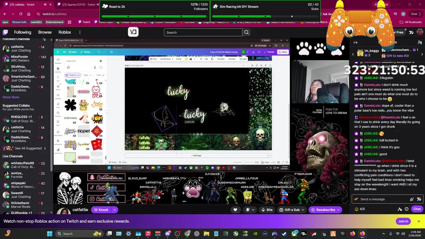425x239 pixels.
Task: Expand See All Suggested chevron
Action: tap(45, 148)
